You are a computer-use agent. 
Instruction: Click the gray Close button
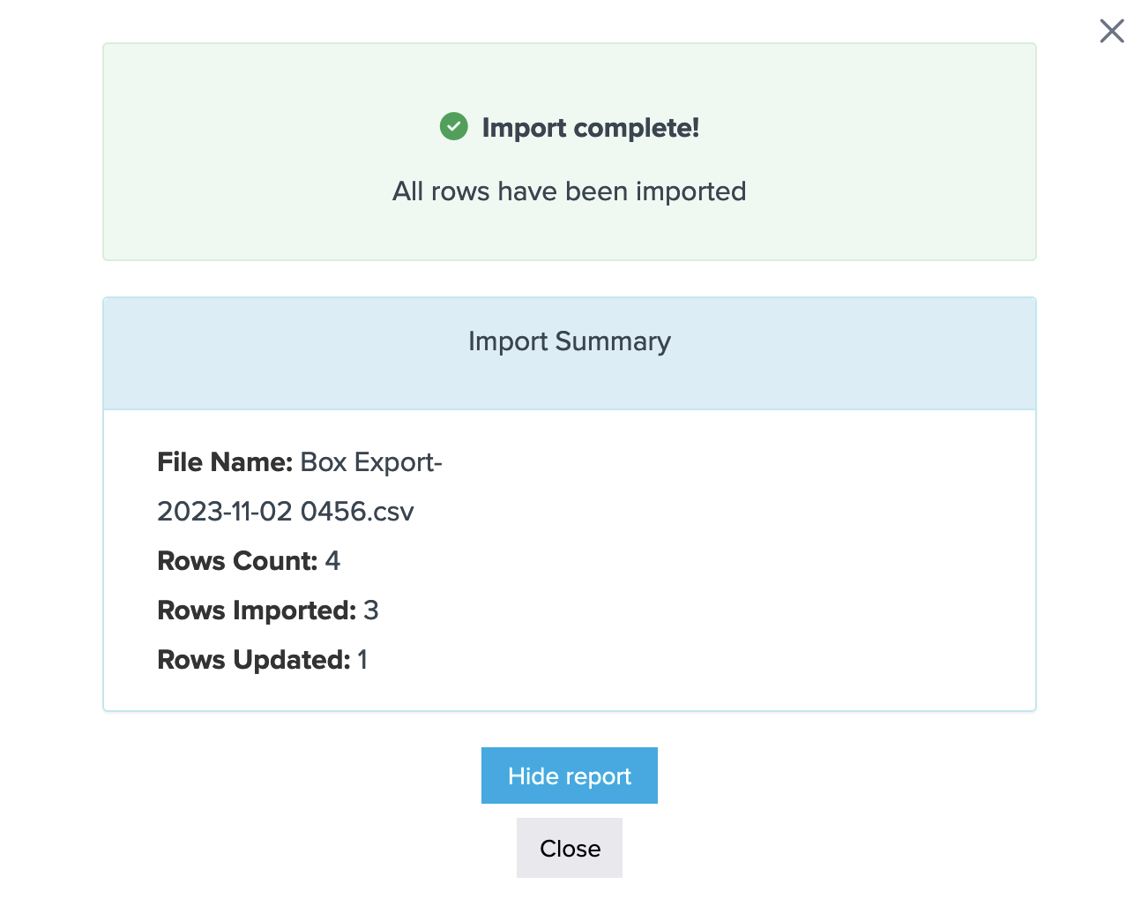point(570,848)
